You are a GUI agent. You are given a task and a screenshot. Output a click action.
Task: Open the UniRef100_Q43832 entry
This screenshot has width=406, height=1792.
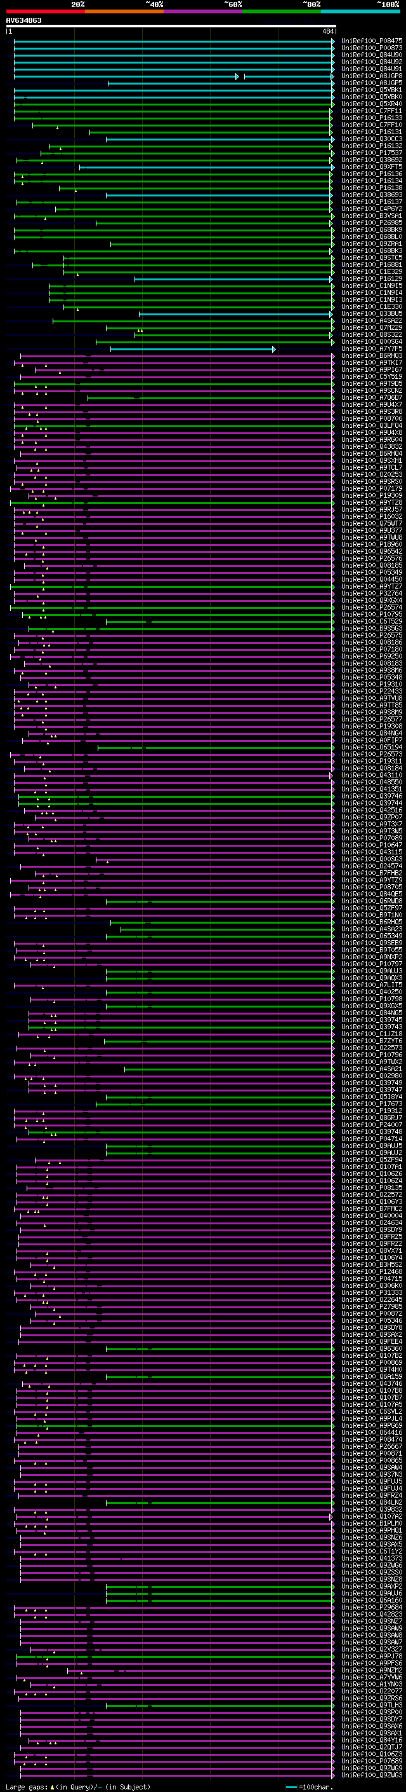click(x=372, y=447)
